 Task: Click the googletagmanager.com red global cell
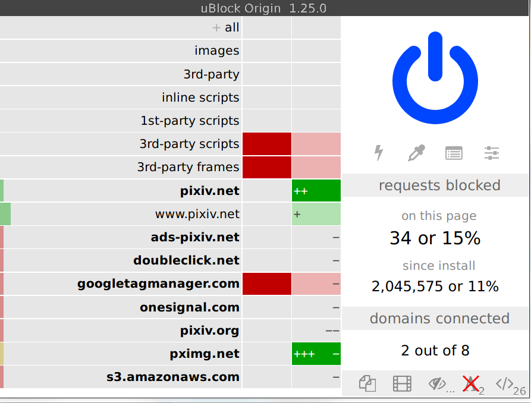(x=267, y=284)
